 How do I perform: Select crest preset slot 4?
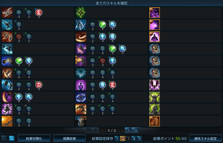[x=134, y=139]
